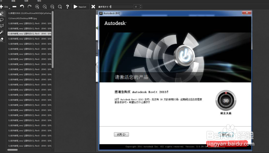Zoom out using the magnifier minus icon

pyautogui.click(x=45, y=7)
